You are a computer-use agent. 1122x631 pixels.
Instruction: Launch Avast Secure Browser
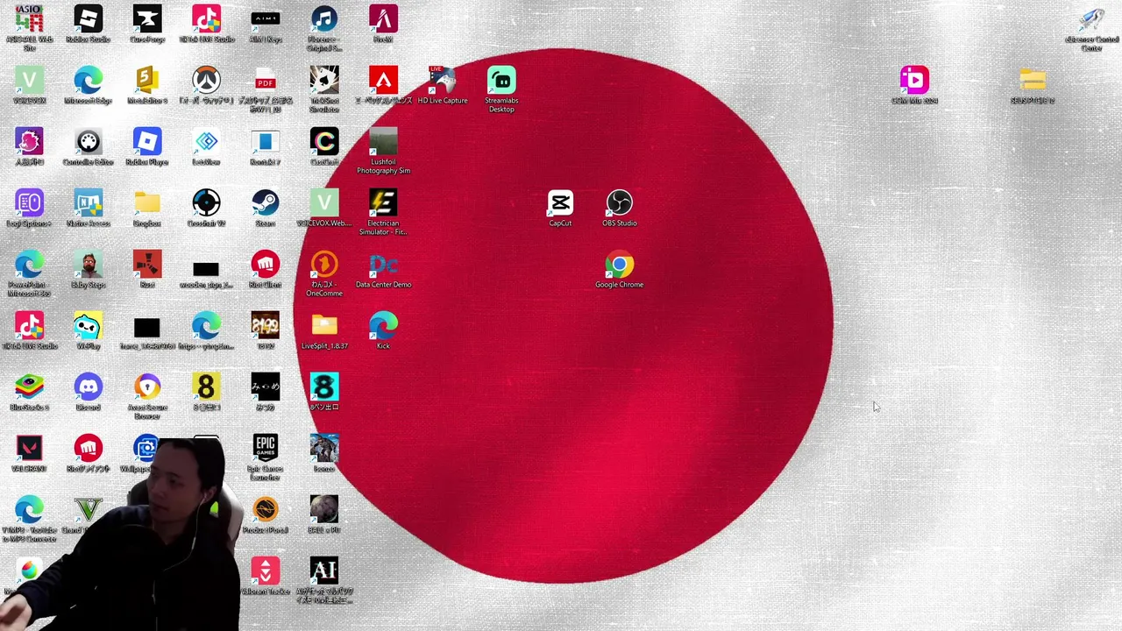(x=147, y=387)
